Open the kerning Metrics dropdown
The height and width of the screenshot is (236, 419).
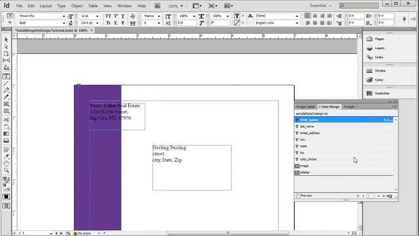coord(158,16)
